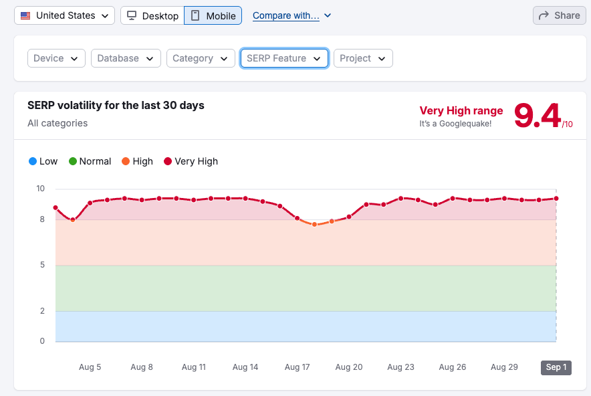Click the US flag icon
Image resolution: width=591 pixels, height=396 pixels.
(x=25, y=16)
